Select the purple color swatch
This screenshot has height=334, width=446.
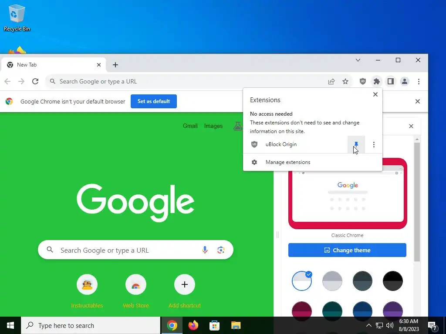click(x=393, y=310)
